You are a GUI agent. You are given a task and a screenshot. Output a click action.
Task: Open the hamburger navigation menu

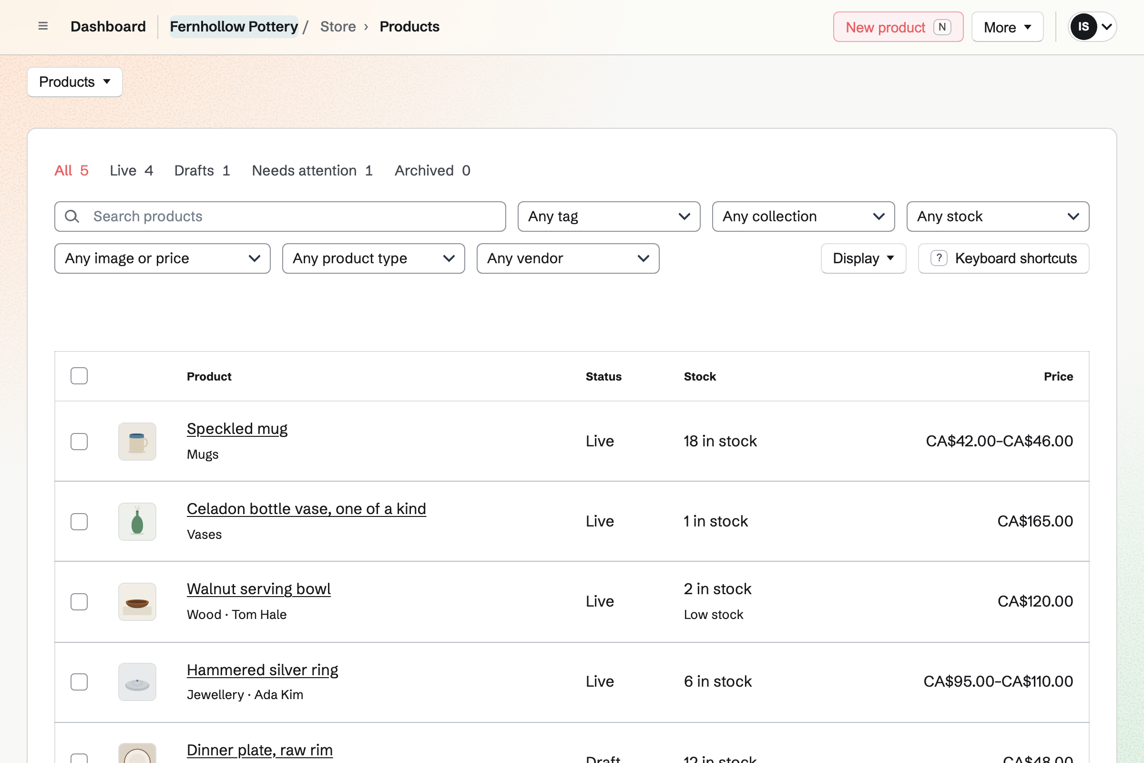(43, 26)
